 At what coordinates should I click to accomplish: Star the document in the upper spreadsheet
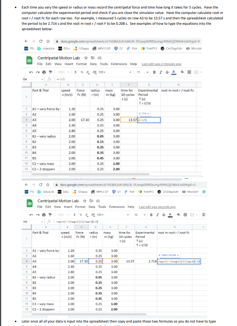86,58
